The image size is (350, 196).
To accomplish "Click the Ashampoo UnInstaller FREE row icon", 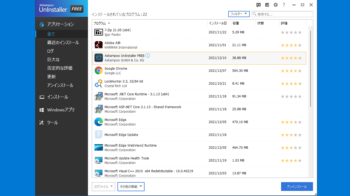I will click(x=99, y=58).
